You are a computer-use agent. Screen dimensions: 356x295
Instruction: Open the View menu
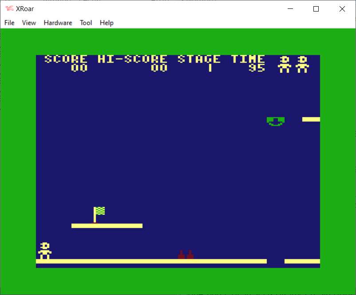coord(29,23)
